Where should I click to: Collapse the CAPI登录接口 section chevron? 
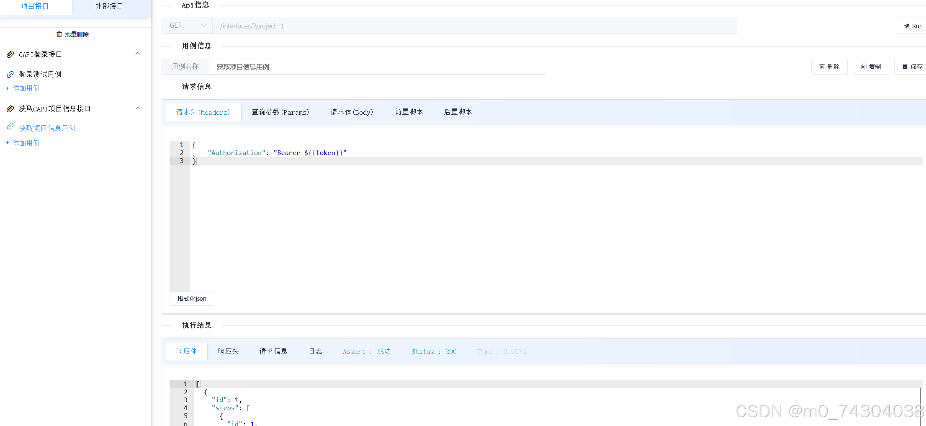[138, 53]
